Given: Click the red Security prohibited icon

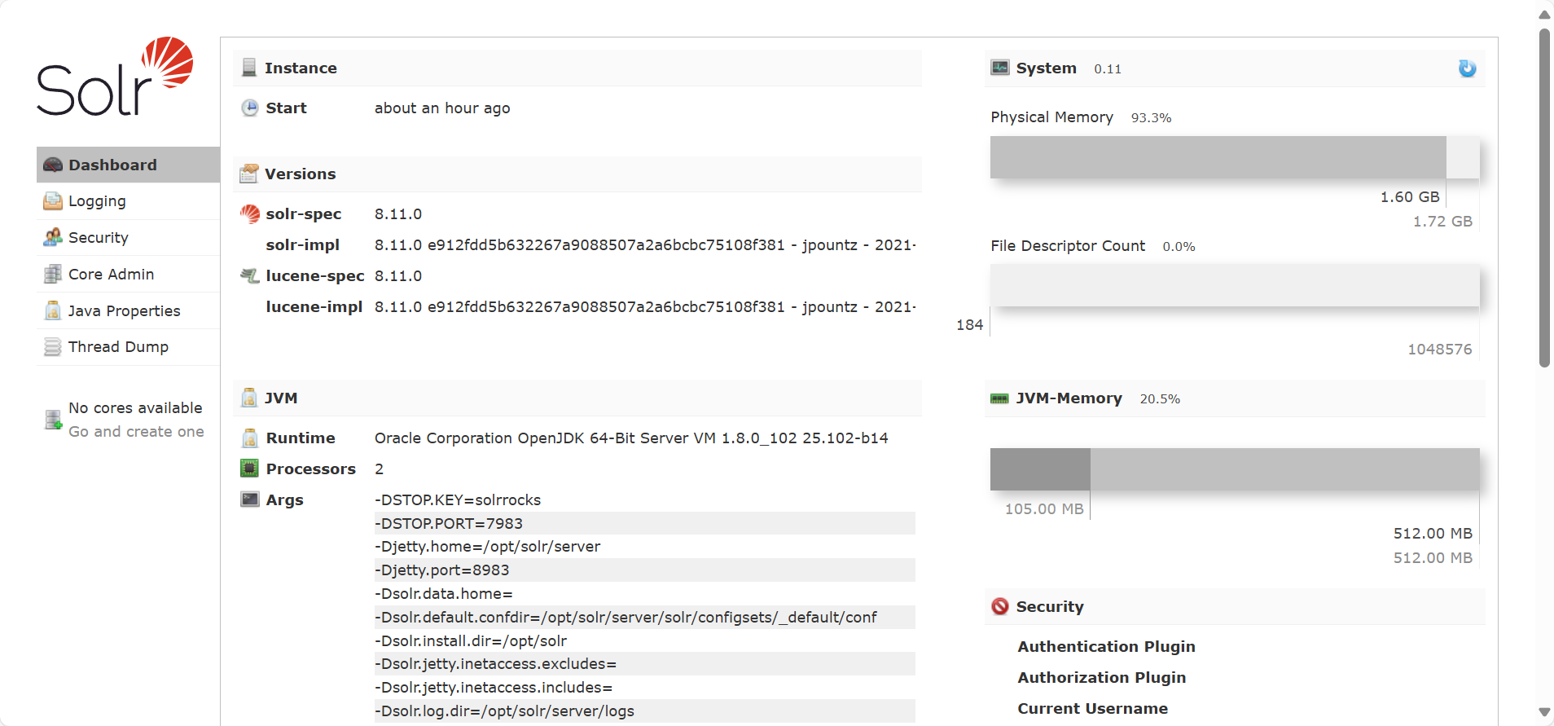Looking at the screenshot, I should 1000,606.
